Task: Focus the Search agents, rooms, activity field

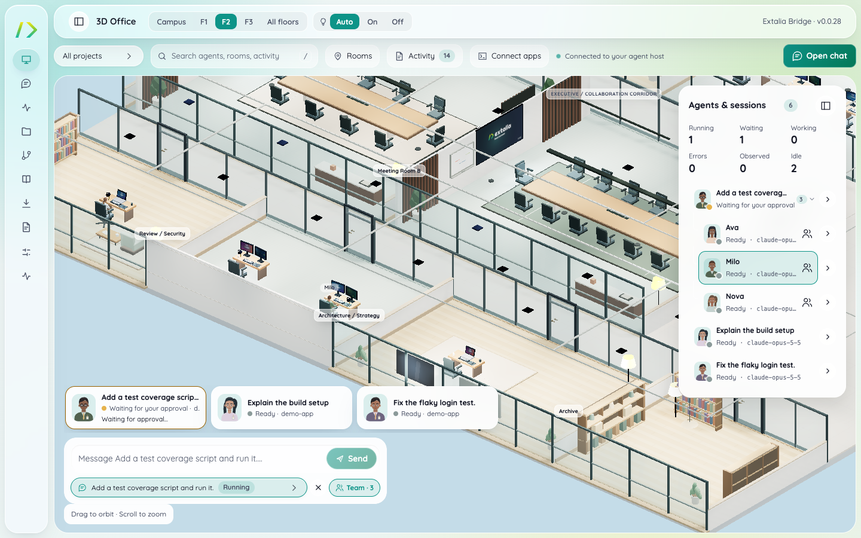Action: [x=234, y=56]
